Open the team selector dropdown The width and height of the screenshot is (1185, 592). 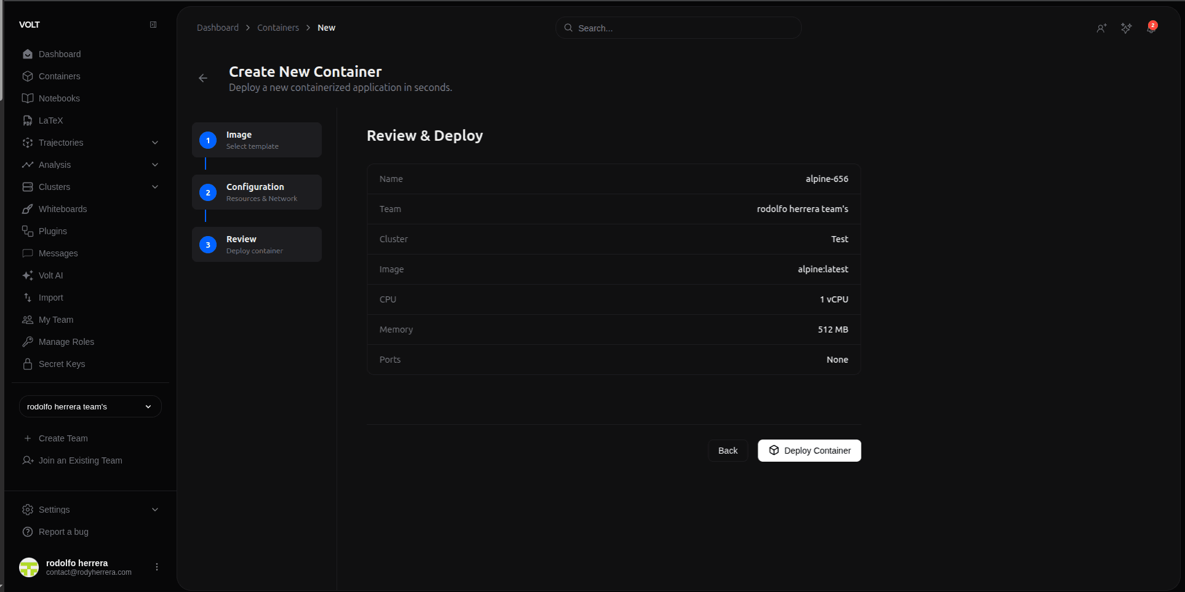90,406
